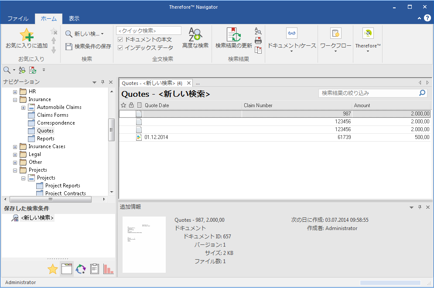Click the filter search magnifier icon
Viewport: 434px width, 288px height.
[422, 93]
